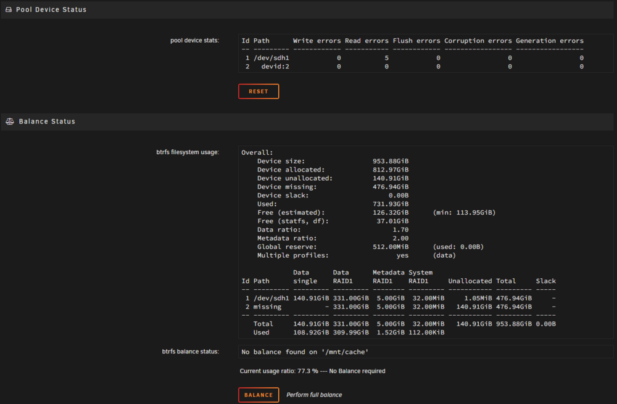Click the 'Device missing:' label
The image size is (617, 404).
tap(287, 187)
